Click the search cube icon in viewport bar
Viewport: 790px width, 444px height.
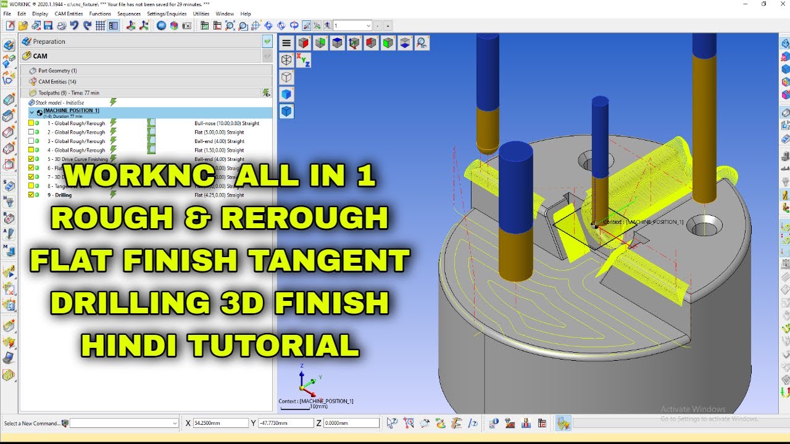coord(422,43)
